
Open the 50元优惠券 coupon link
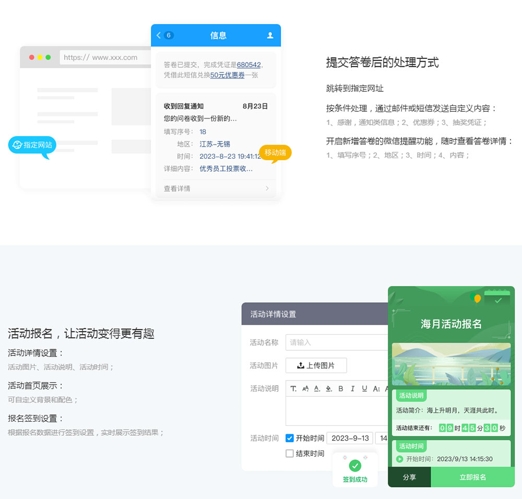coord(228,75)
